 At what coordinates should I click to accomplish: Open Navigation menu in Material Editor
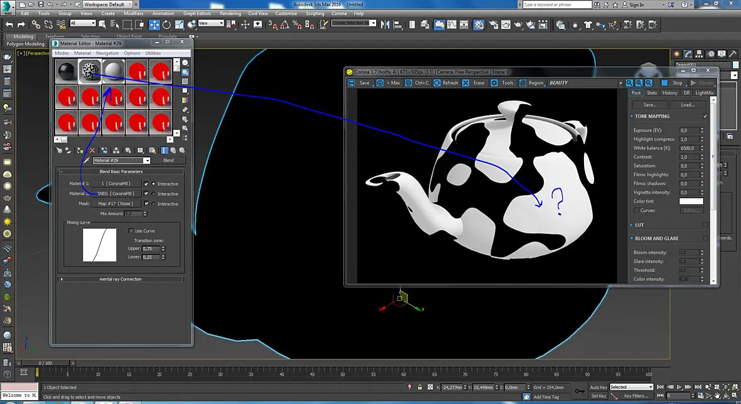107,53
